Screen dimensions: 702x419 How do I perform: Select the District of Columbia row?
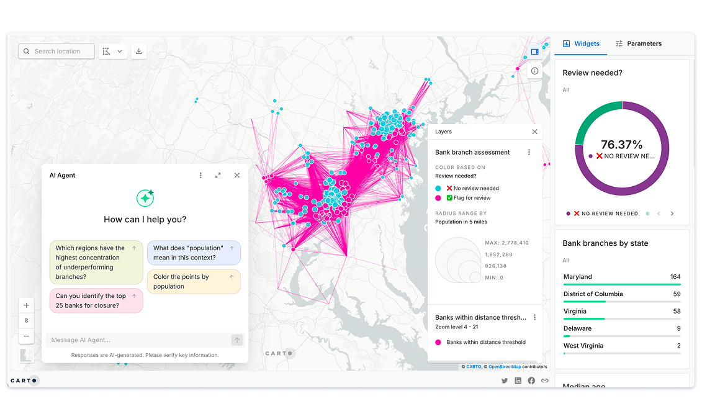tap(622, 295)
